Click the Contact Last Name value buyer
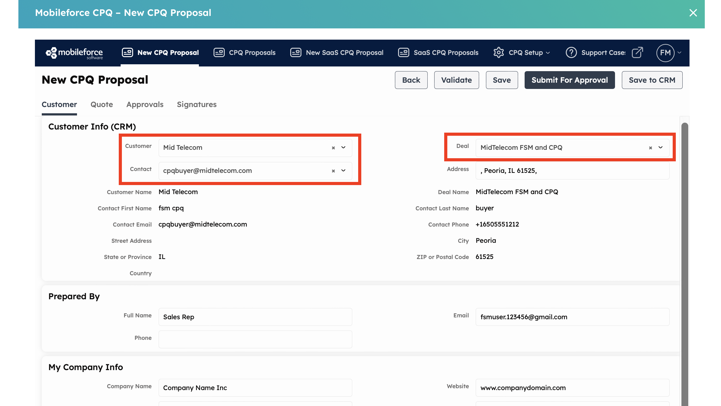Screen dimensions: 721x406 pyautogui.click(x=484, y=208)
